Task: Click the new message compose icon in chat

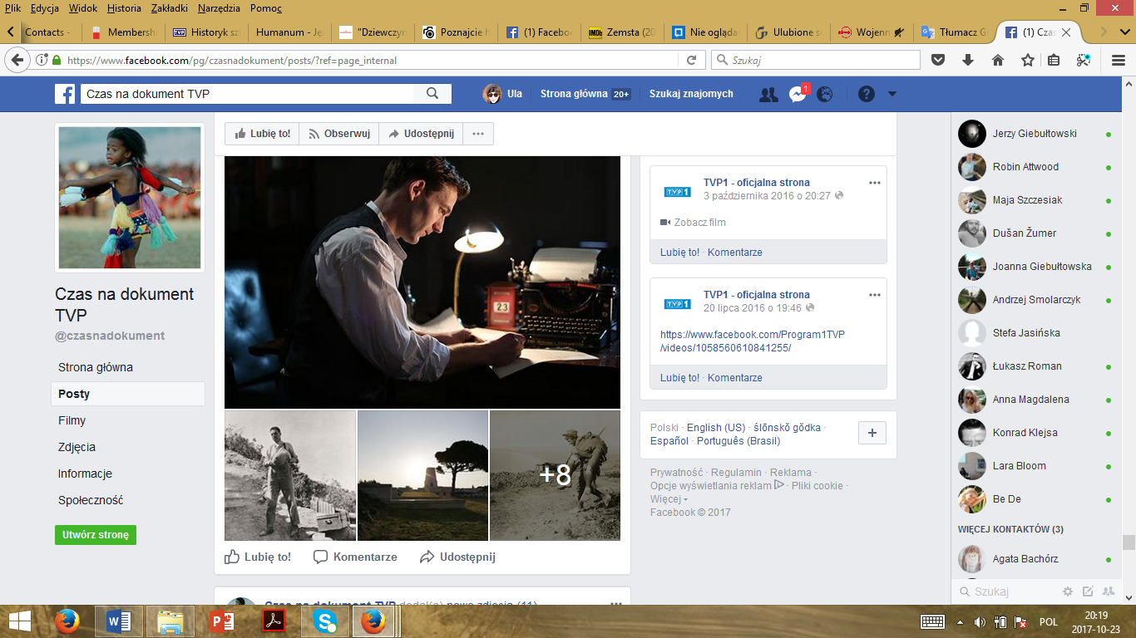Action: coord(1088,591)
